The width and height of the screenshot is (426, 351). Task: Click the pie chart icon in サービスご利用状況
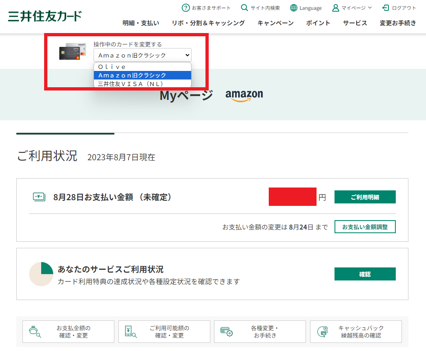pyautogui.click(x=41, y=274)
